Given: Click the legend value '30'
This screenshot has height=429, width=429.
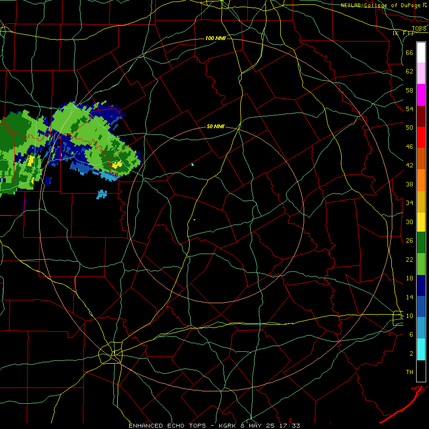Looking at the screenshot, I should tap(409, 222).
